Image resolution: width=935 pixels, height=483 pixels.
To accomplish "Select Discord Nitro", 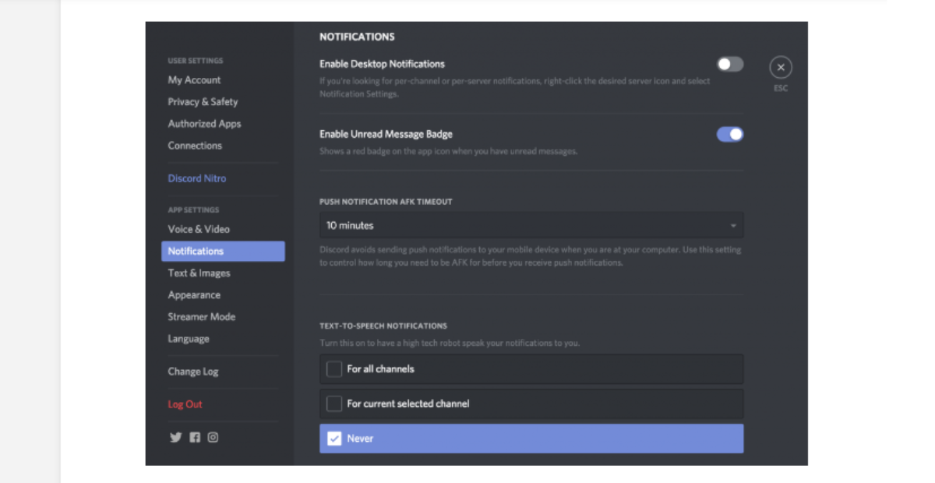I will 197,178.
